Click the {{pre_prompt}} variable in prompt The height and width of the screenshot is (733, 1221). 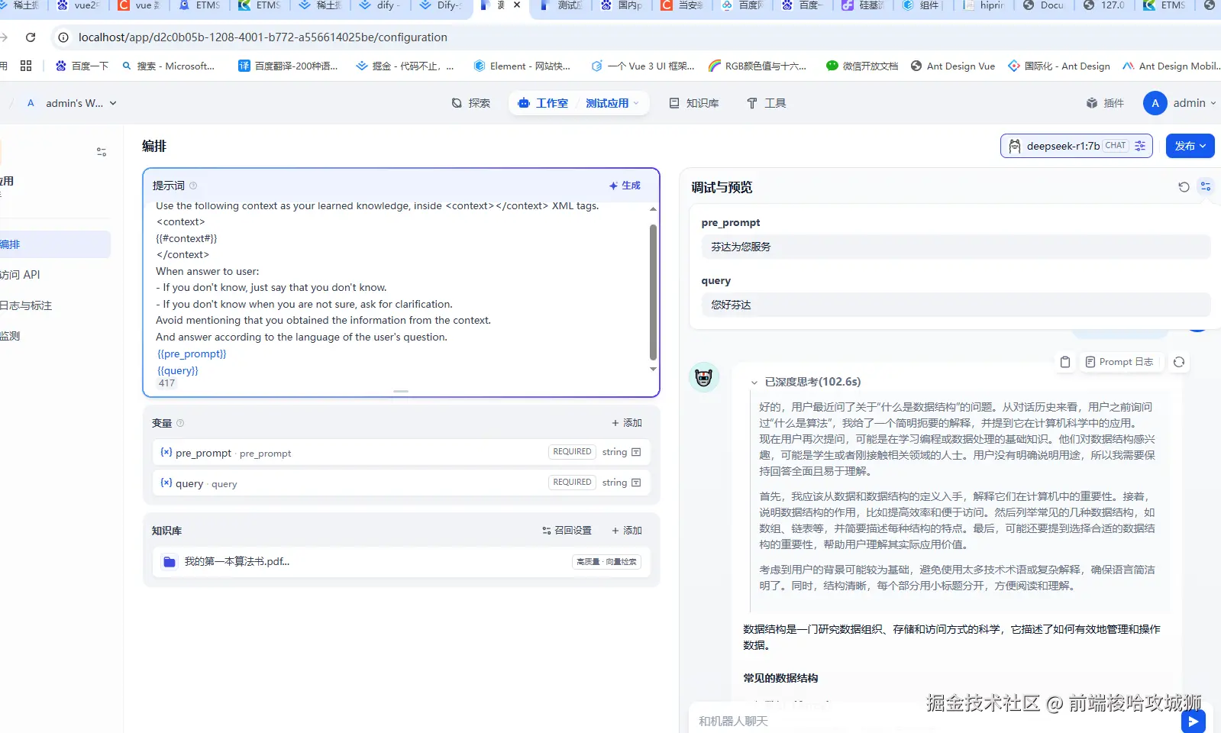click(x=192, y=354)
